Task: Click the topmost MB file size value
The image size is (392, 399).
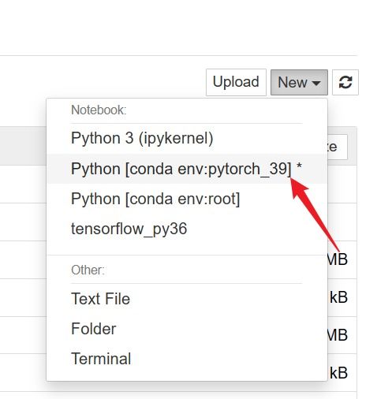Action: point(338,259)
